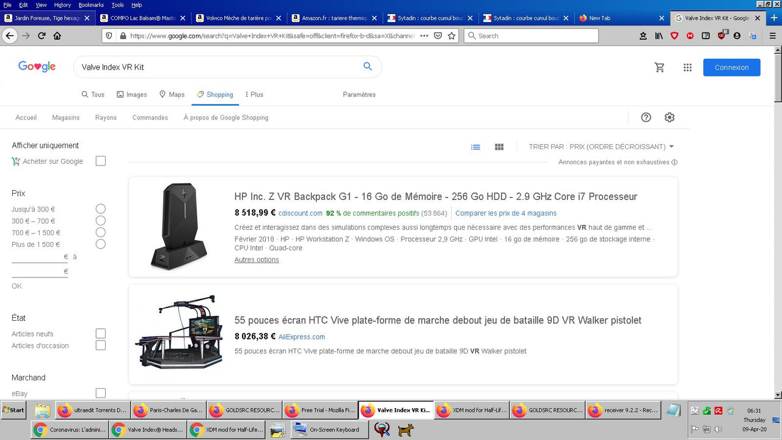Expand the 'Plus' search options menu
This screenshot has width=782, height=440.
[x=254, y=95]
